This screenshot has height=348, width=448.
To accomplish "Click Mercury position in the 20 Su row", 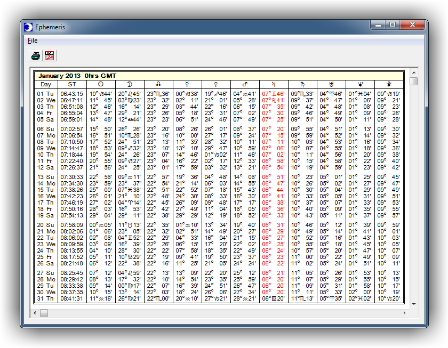I will [187, 225].
